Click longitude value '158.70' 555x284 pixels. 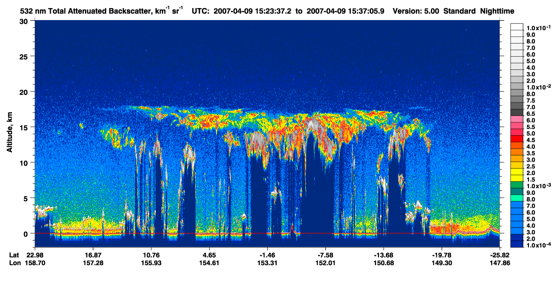point(35,263)
